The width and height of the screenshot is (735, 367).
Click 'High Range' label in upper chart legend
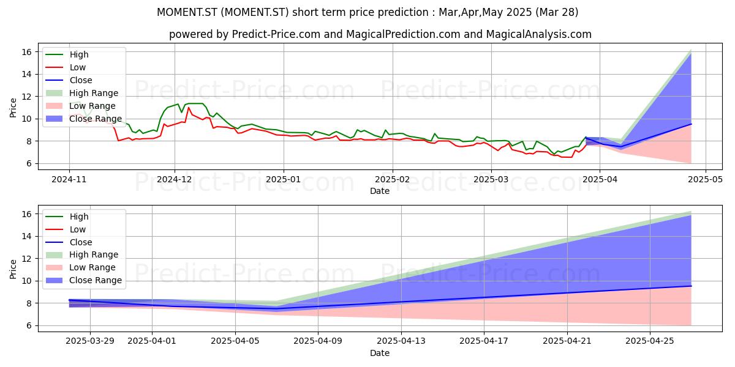coord(94,93)
